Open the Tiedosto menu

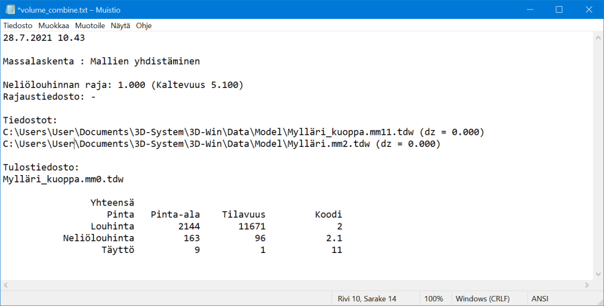pyautogui.click(x=17, y=25)
